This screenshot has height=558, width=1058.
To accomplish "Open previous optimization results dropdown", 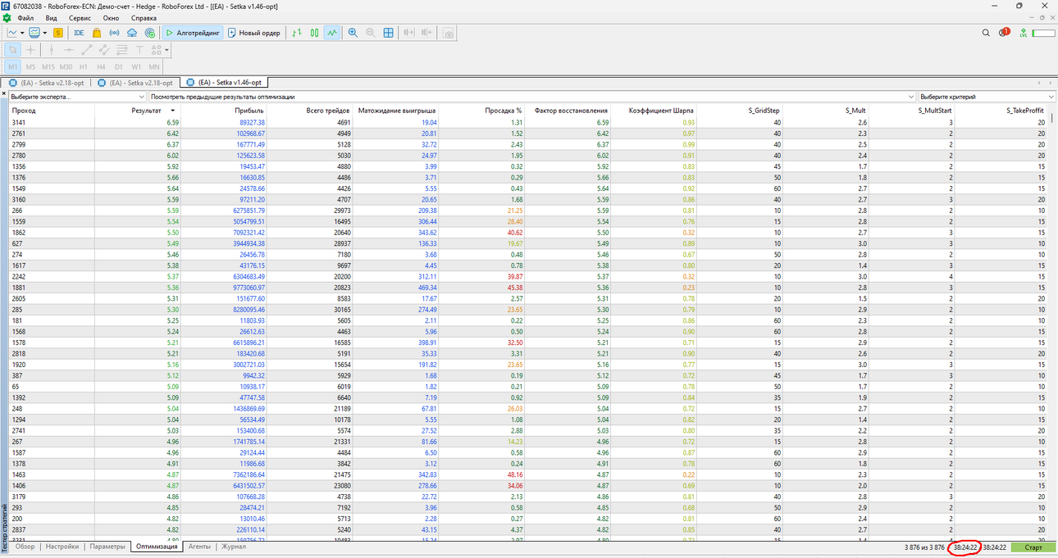I will [x=531, y=97].
